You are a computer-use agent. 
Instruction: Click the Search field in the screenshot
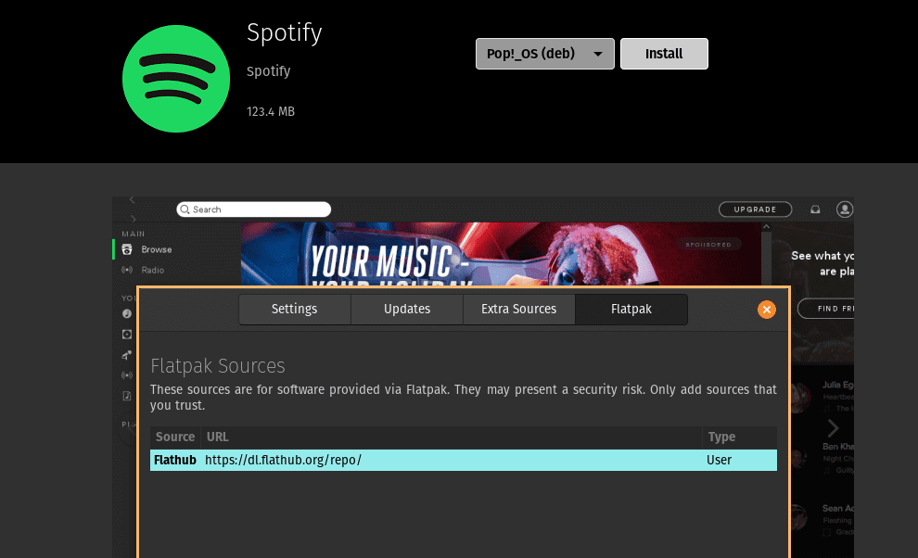tap(254, 209)
